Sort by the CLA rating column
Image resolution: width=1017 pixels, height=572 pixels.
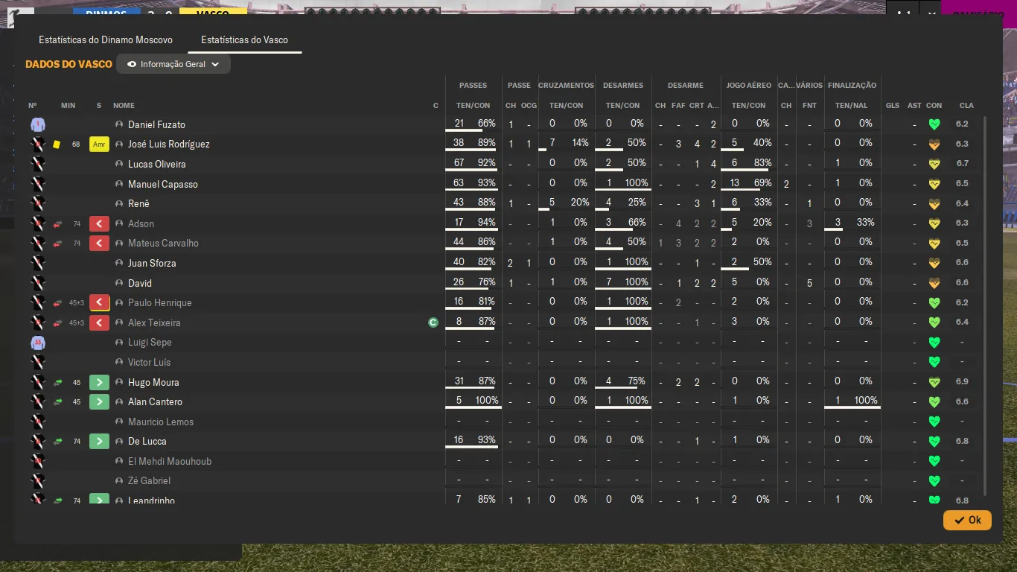[x=966, y=106]
